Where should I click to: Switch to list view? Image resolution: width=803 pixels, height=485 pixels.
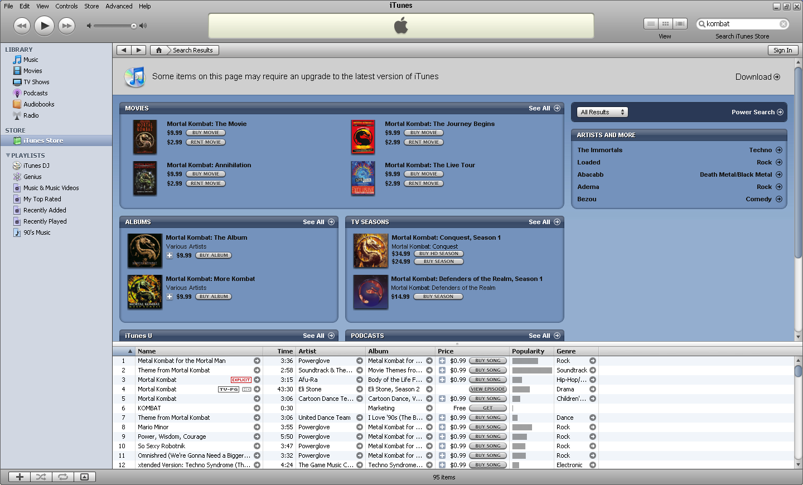[651, 24]
